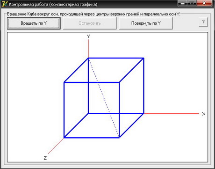This screenshot has width=215, height=169.
Task: Close the Контрольная работа window
Action: click(x=204, y=3)
